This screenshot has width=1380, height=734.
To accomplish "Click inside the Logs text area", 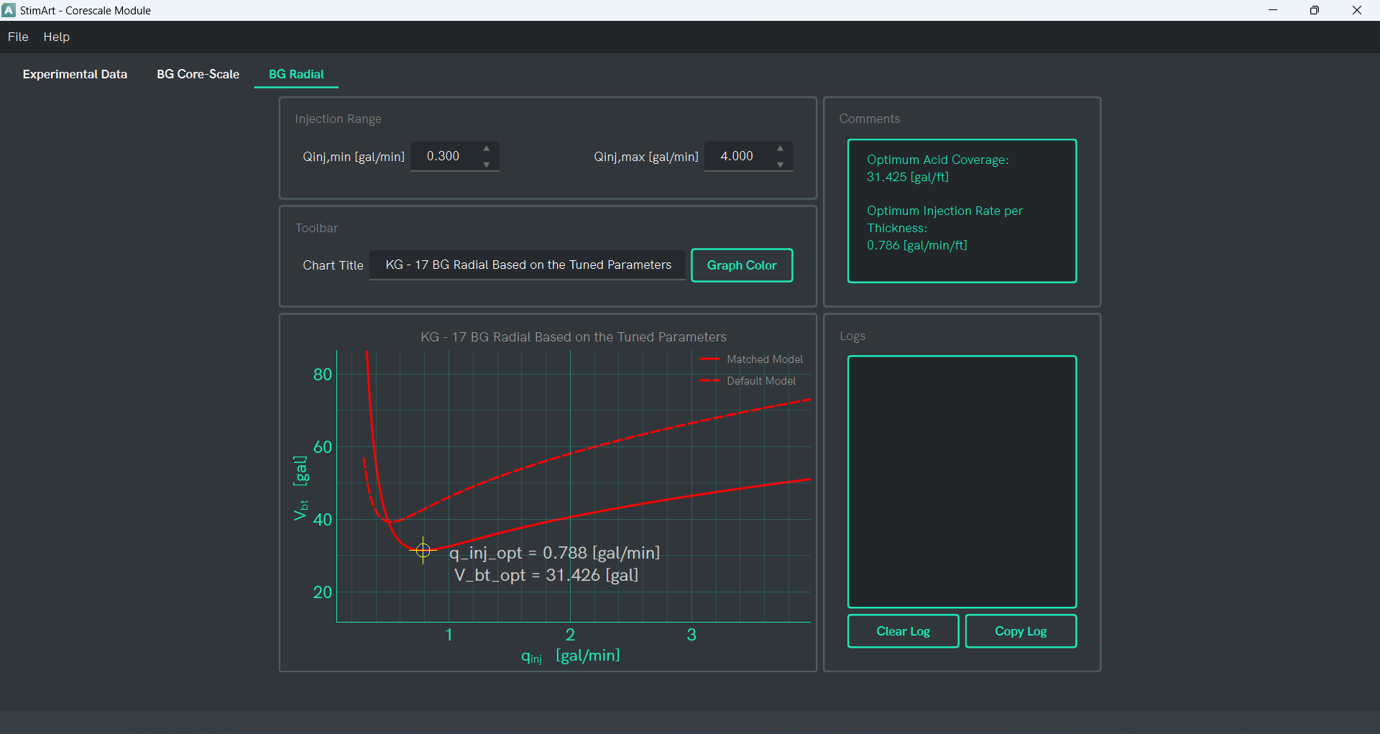I will [962, 480].
